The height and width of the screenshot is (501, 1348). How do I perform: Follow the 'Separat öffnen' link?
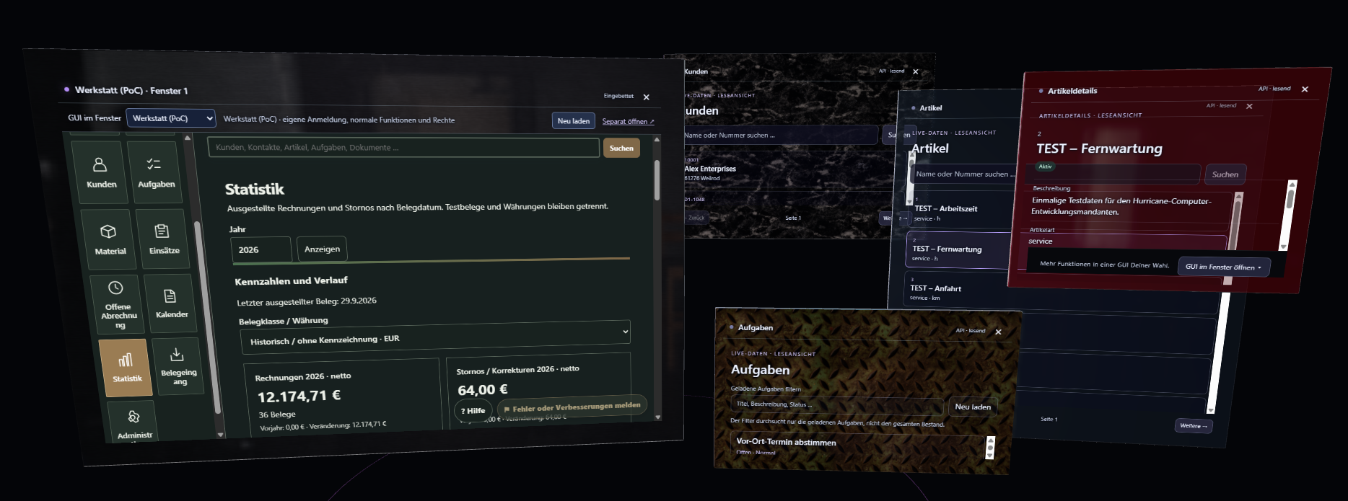click(x=628, y=122)
